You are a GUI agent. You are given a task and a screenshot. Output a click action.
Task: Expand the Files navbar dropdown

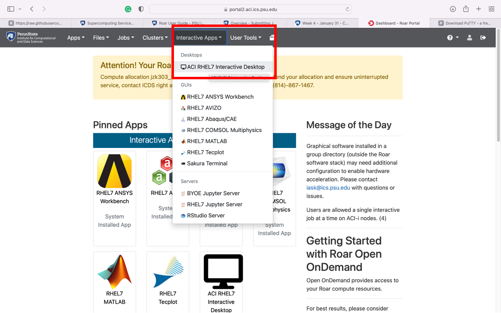coord(101,38)
